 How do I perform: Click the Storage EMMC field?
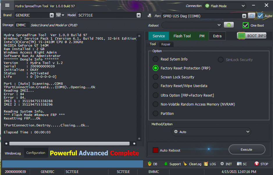[22, 25]
